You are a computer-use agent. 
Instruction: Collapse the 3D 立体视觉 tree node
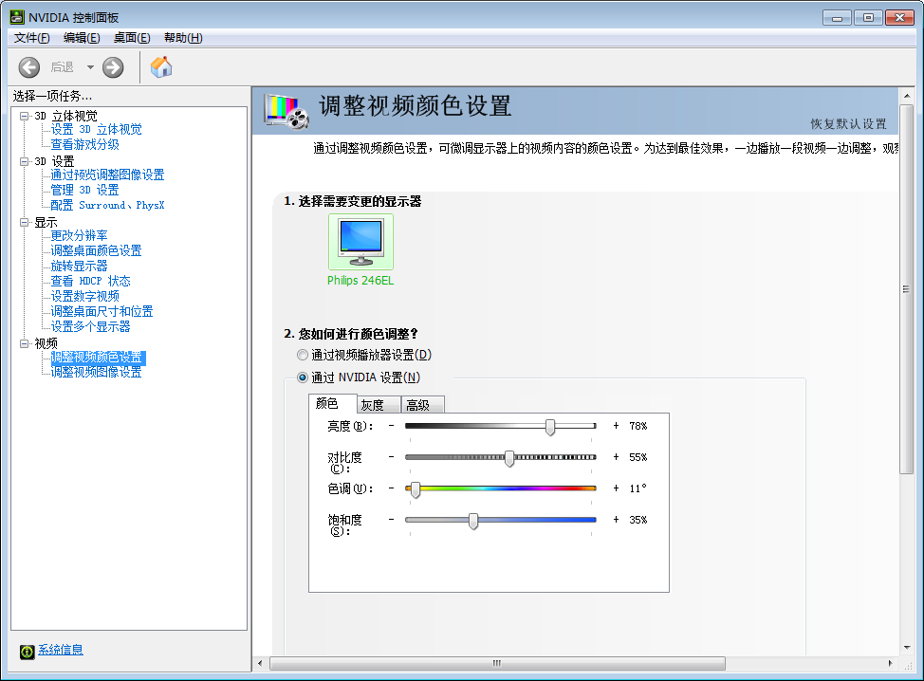click(24, 116)
